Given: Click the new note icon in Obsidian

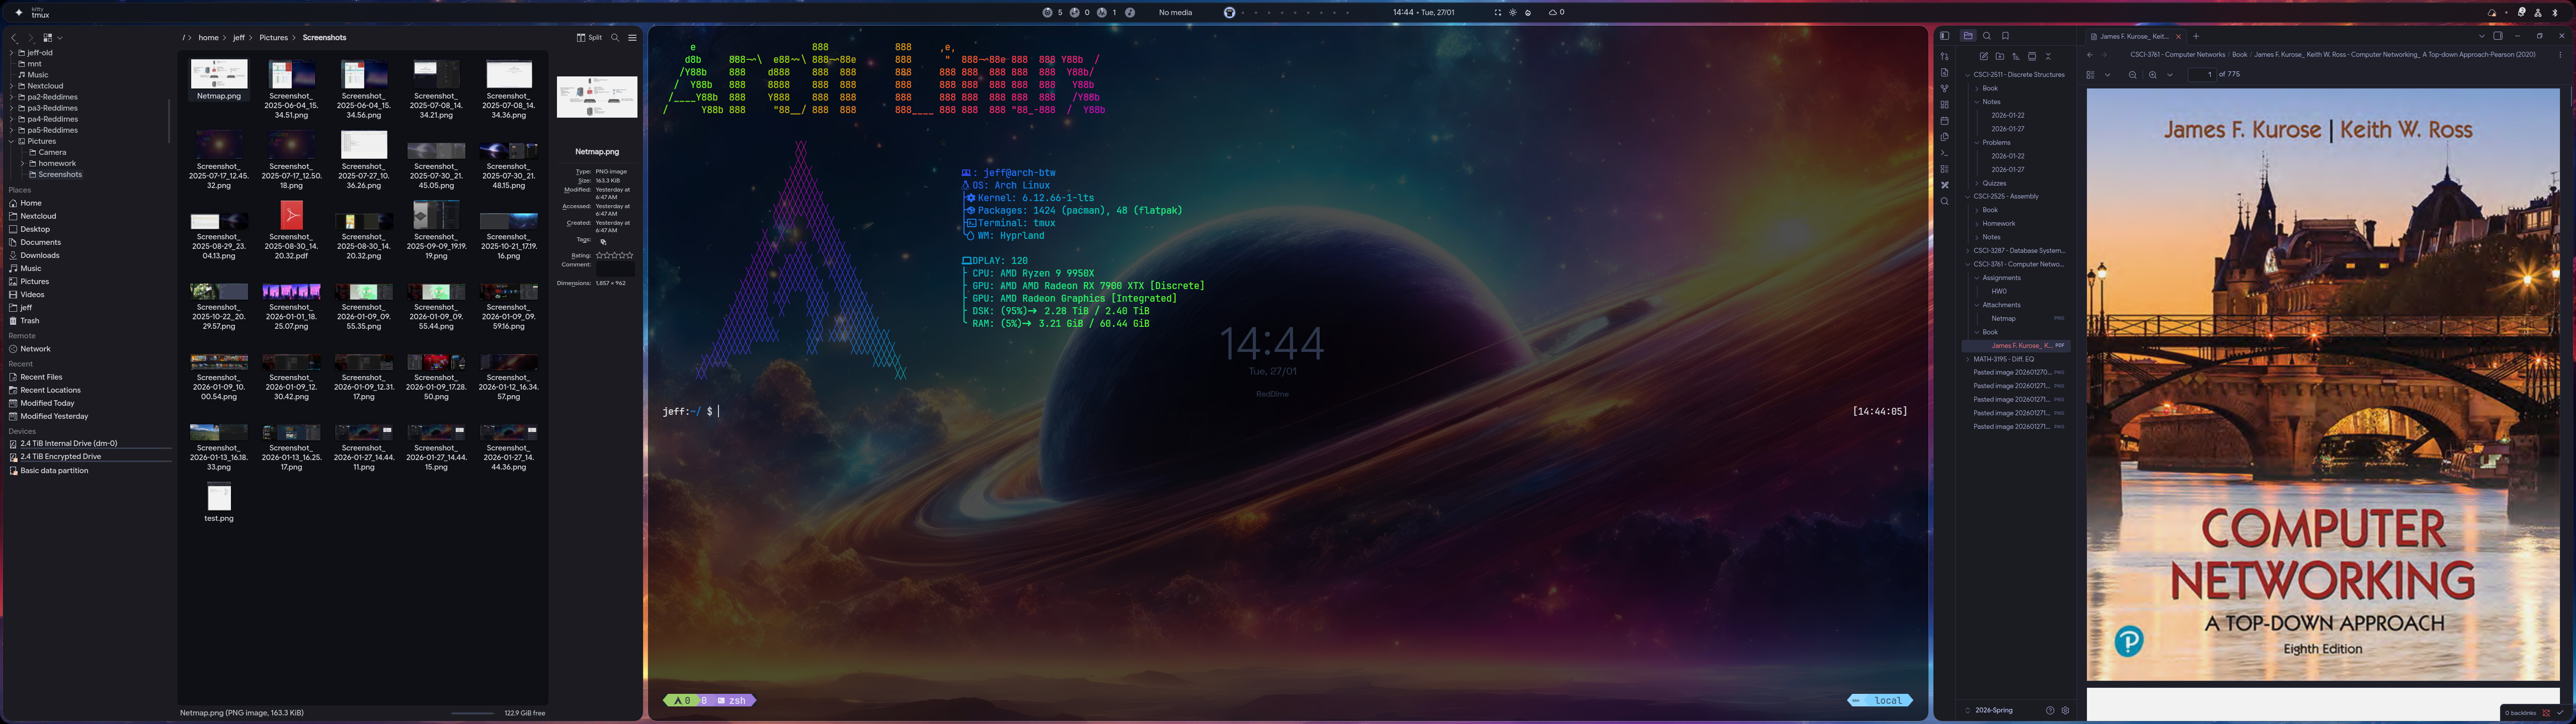Looking at the screenshot, I should (x=1984, y=56).
